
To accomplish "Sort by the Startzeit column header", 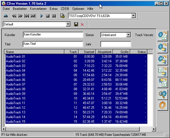I will pos(87,52).
